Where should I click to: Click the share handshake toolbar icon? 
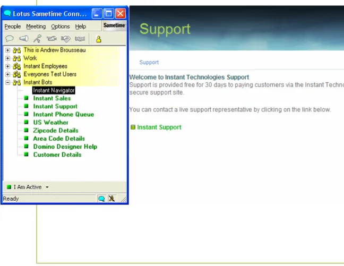pyautogui.click(x=66, y=39)
